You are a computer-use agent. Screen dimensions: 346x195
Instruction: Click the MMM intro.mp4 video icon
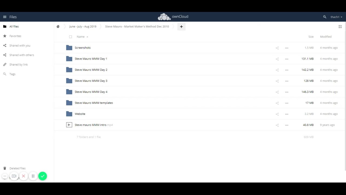coord(69,125)
